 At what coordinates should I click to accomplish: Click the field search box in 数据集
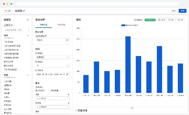click(16, 30)
